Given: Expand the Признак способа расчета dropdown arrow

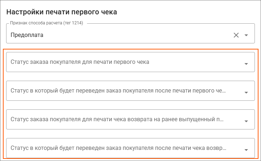Looking at the screenshot, I should pyautogui.click(x=246, y=35).
